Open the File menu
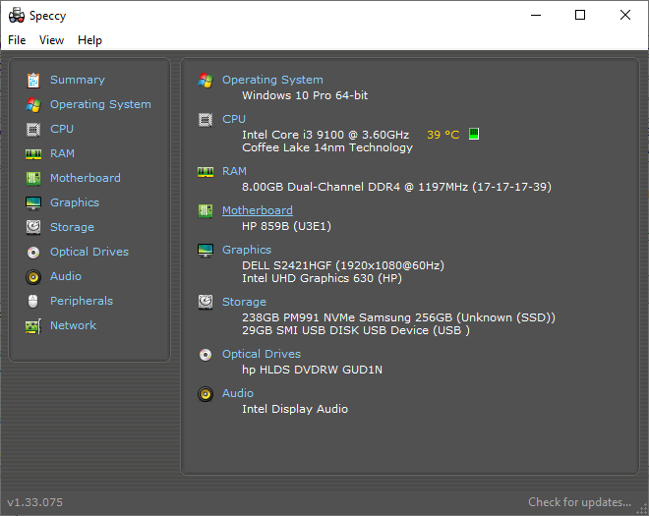This screenshot has width=649, height=516. pyautogui.click(x=17, y=40)
